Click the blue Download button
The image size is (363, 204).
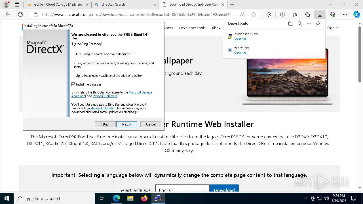click(224, 190)
